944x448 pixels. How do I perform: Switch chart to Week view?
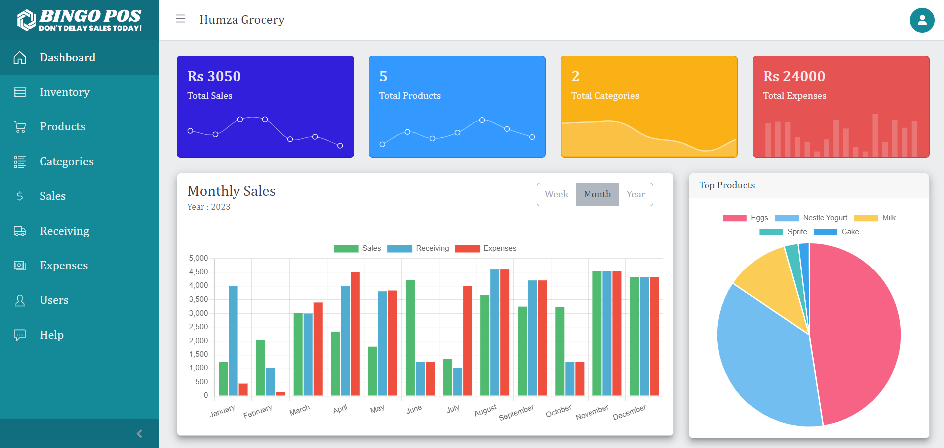click(556, 194)
